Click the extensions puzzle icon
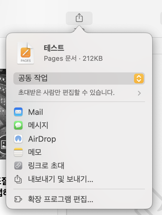 (x=18, y=199)
